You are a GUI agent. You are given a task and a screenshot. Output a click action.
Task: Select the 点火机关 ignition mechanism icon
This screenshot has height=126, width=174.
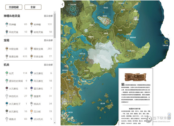[32, 119]
